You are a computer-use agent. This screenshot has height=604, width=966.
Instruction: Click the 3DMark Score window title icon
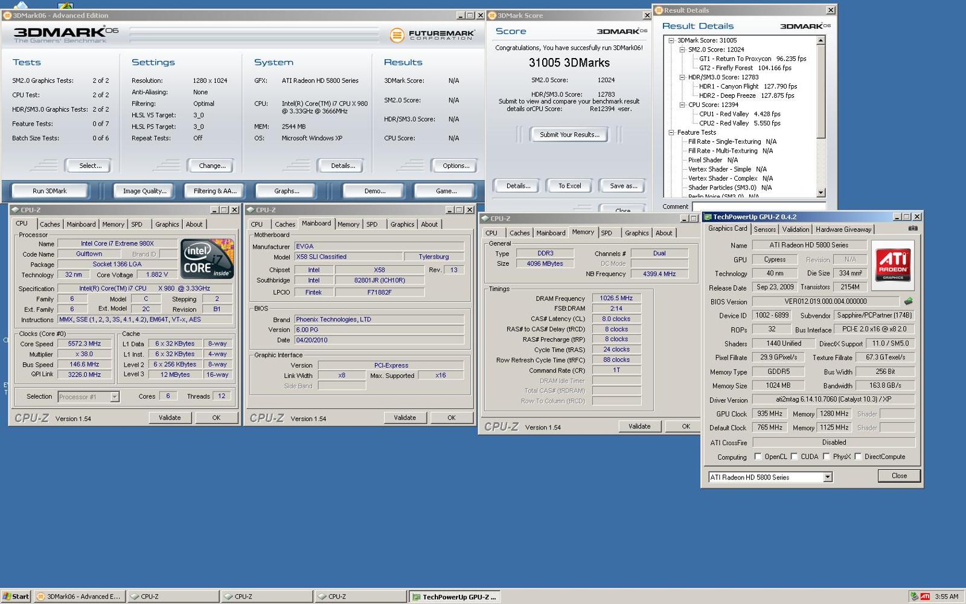492,16
